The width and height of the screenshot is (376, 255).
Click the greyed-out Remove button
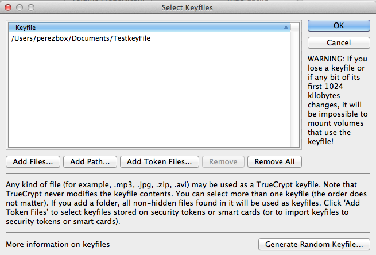click(x=223, y=161)
